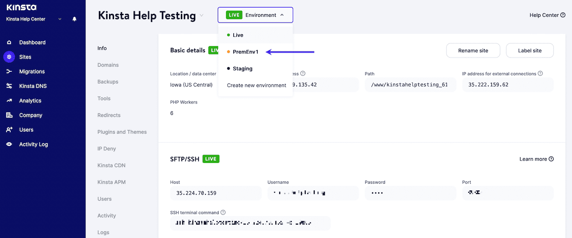Collapse the Environment selector dropdown
This screenshot has height=238, width=572.
[x=255, y=15]
